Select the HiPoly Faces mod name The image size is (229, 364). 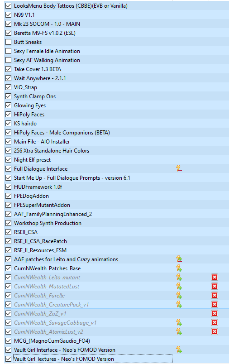[x=29, y=115]
